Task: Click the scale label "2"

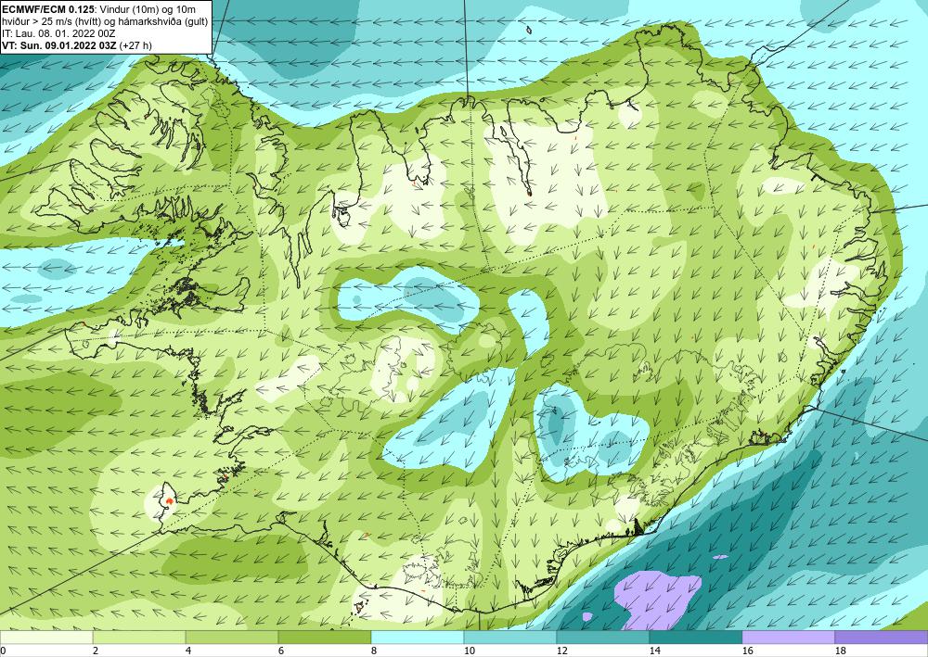Action: click(96, 651)
